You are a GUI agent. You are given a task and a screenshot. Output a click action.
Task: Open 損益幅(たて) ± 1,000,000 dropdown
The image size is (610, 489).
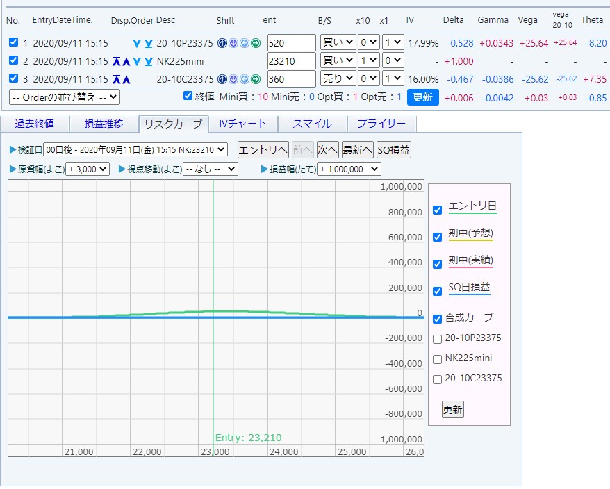[349, 169]
